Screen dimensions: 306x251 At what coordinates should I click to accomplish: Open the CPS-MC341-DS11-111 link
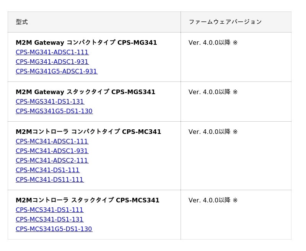coord(50,180)
